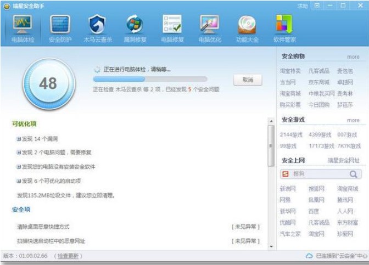Click the 版本：01.00.02.66 version text
This screenshot has height=265, width=369.
click(25, 256)
